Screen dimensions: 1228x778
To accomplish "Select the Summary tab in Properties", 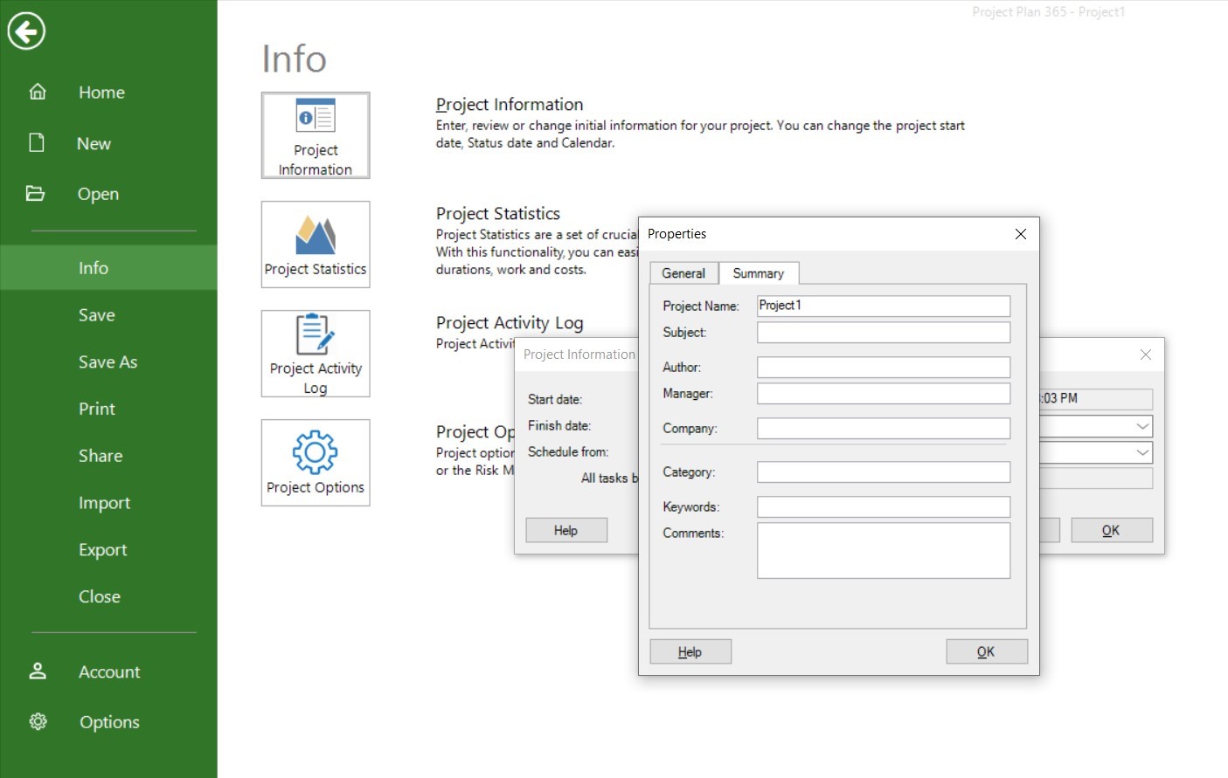I will [x=758, y=273].
